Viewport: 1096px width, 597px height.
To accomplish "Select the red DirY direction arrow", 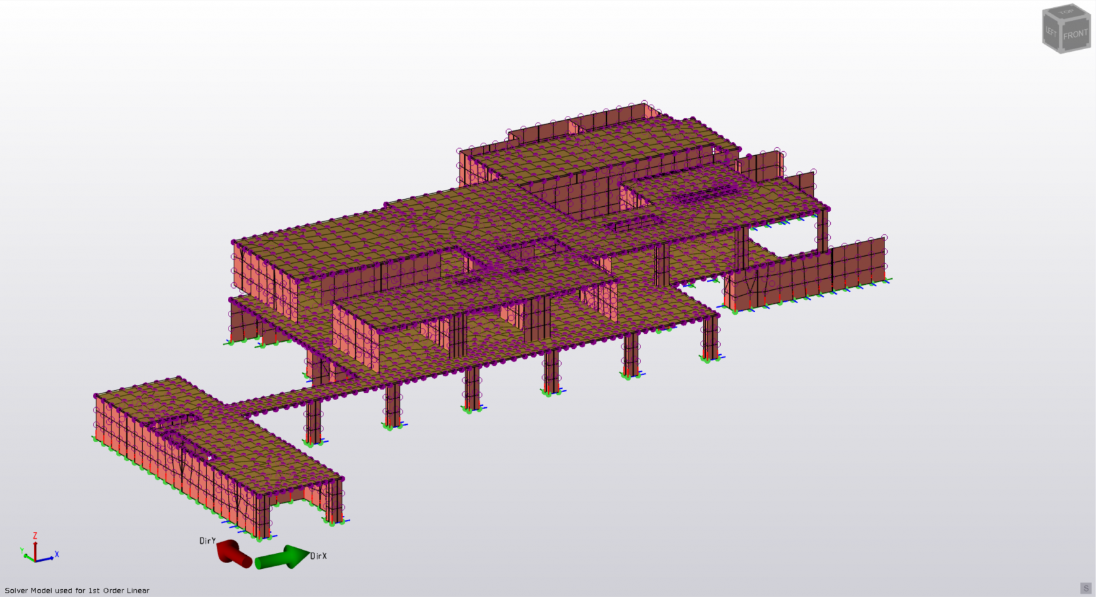I will (234, 553).
